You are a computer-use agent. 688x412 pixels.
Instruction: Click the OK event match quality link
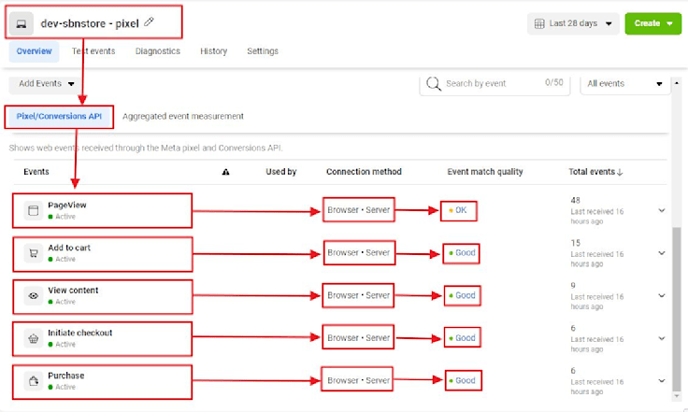click(x=461, y=211)
